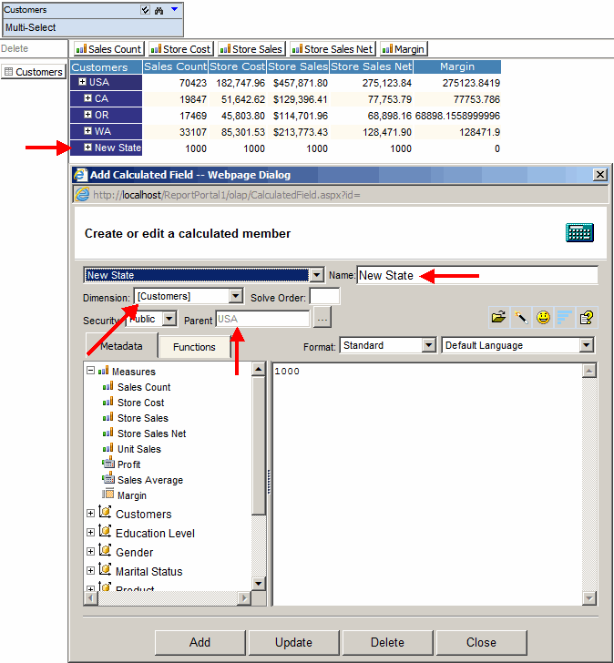The image size is (614, 663).
Task: Click the magic wand icon
Action: click(x=521, y=317)
